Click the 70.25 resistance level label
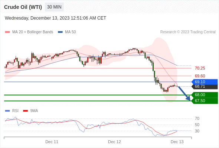Image resolution: width=219 pixels, height=148 pixels. (200, 68)
